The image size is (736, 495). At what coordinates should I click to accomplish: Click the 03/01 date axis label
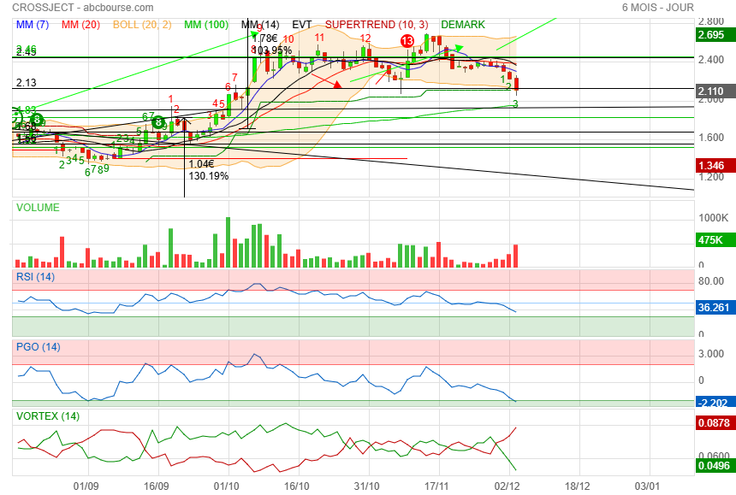(647, 486)
